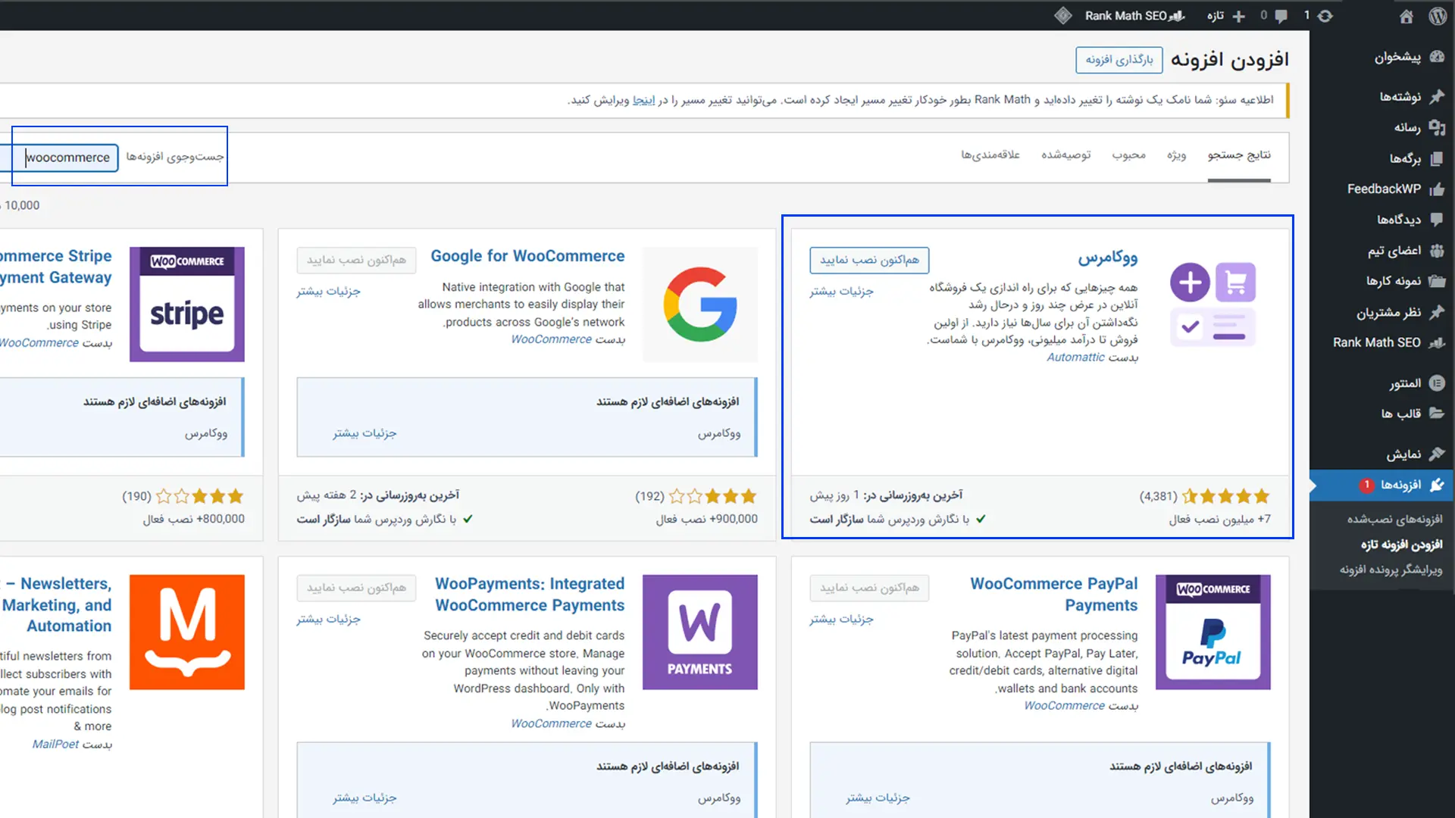Open WooCommerce author link under WooPayments
This screenshot has height=818, width=1455.
551,724
